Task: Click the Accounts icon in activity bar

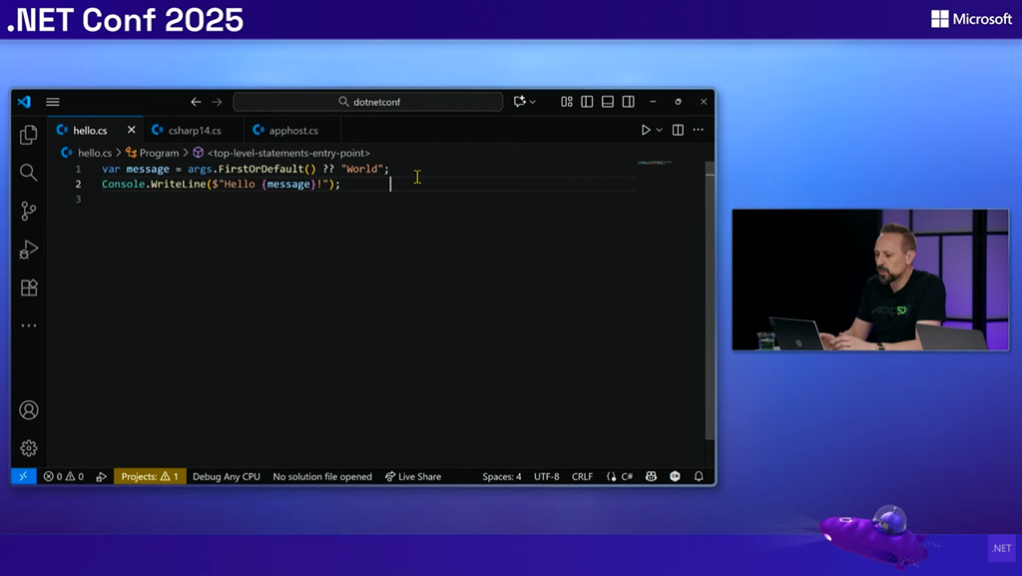Action: tap(29, 410)
